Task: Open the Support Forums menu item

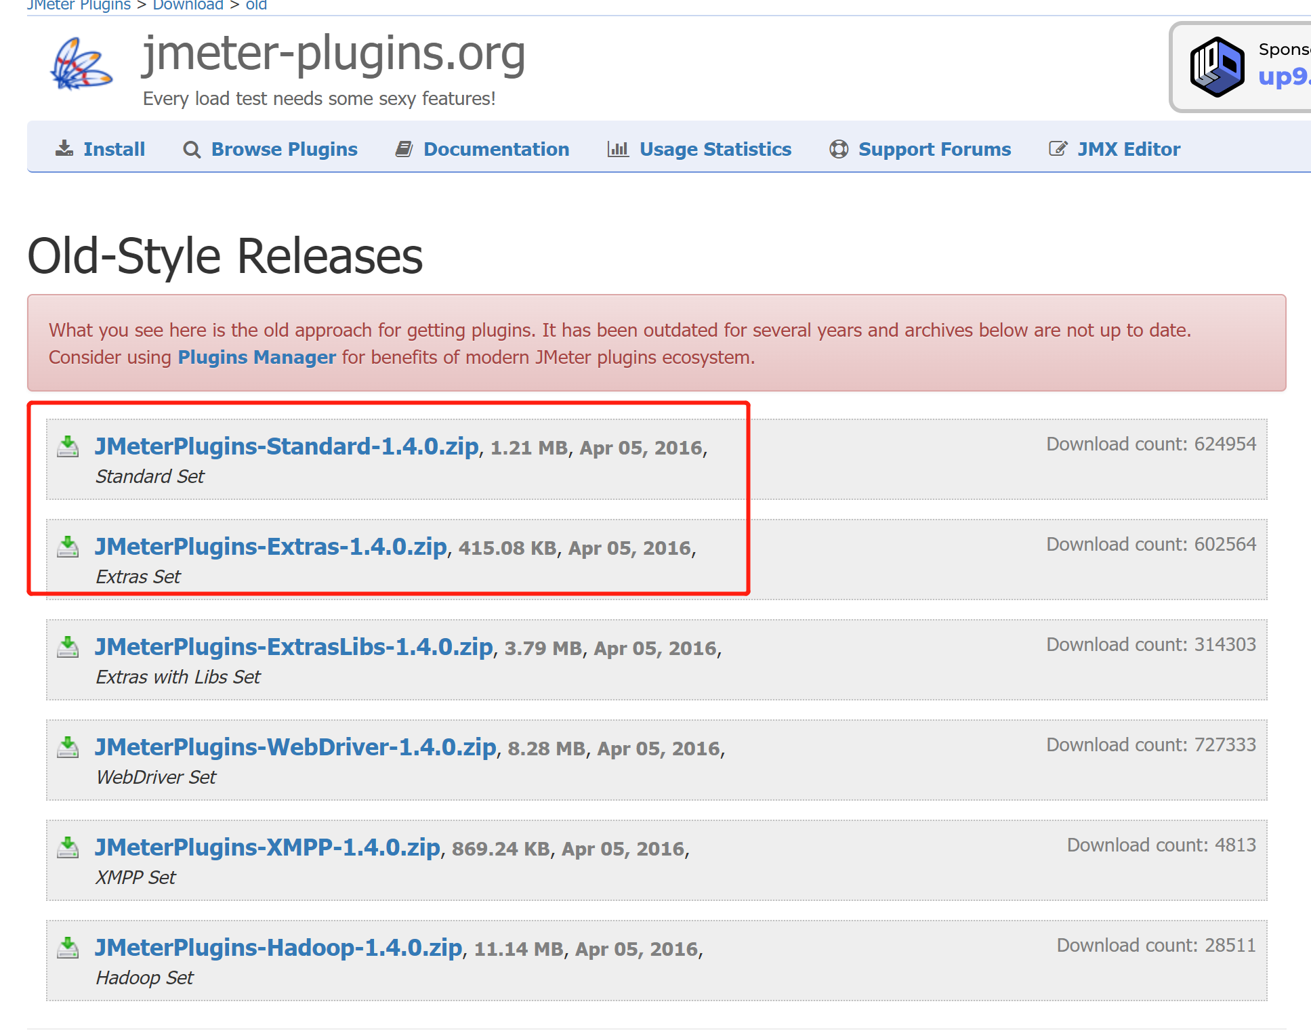Action: (935, 149)
